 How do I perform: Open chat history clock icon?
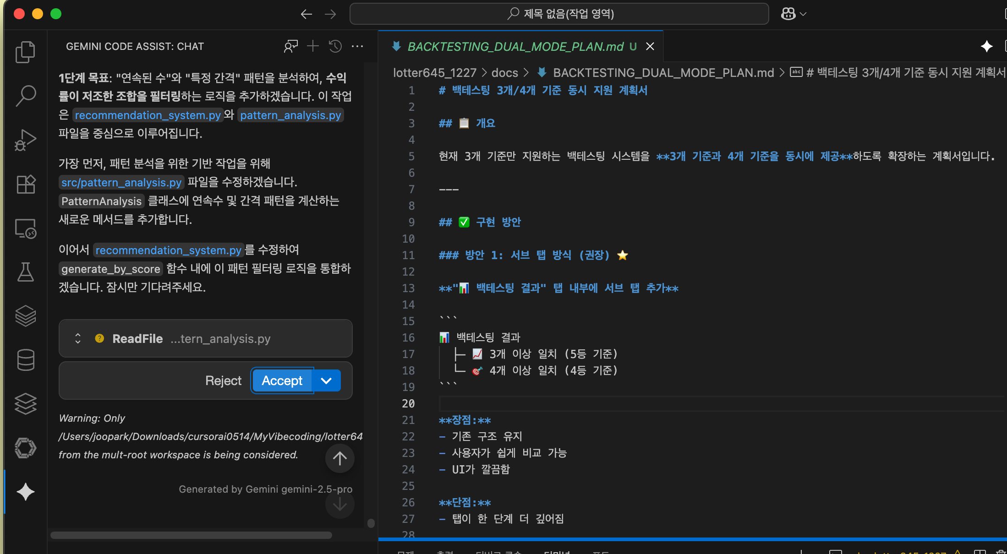(335, 46)
